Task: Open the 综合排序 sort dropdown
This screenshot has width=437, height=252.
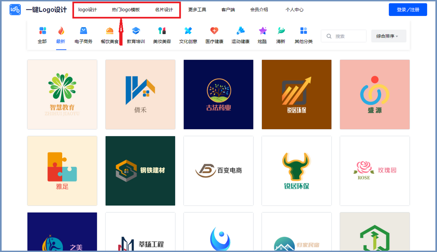Action: pos(389,36)
